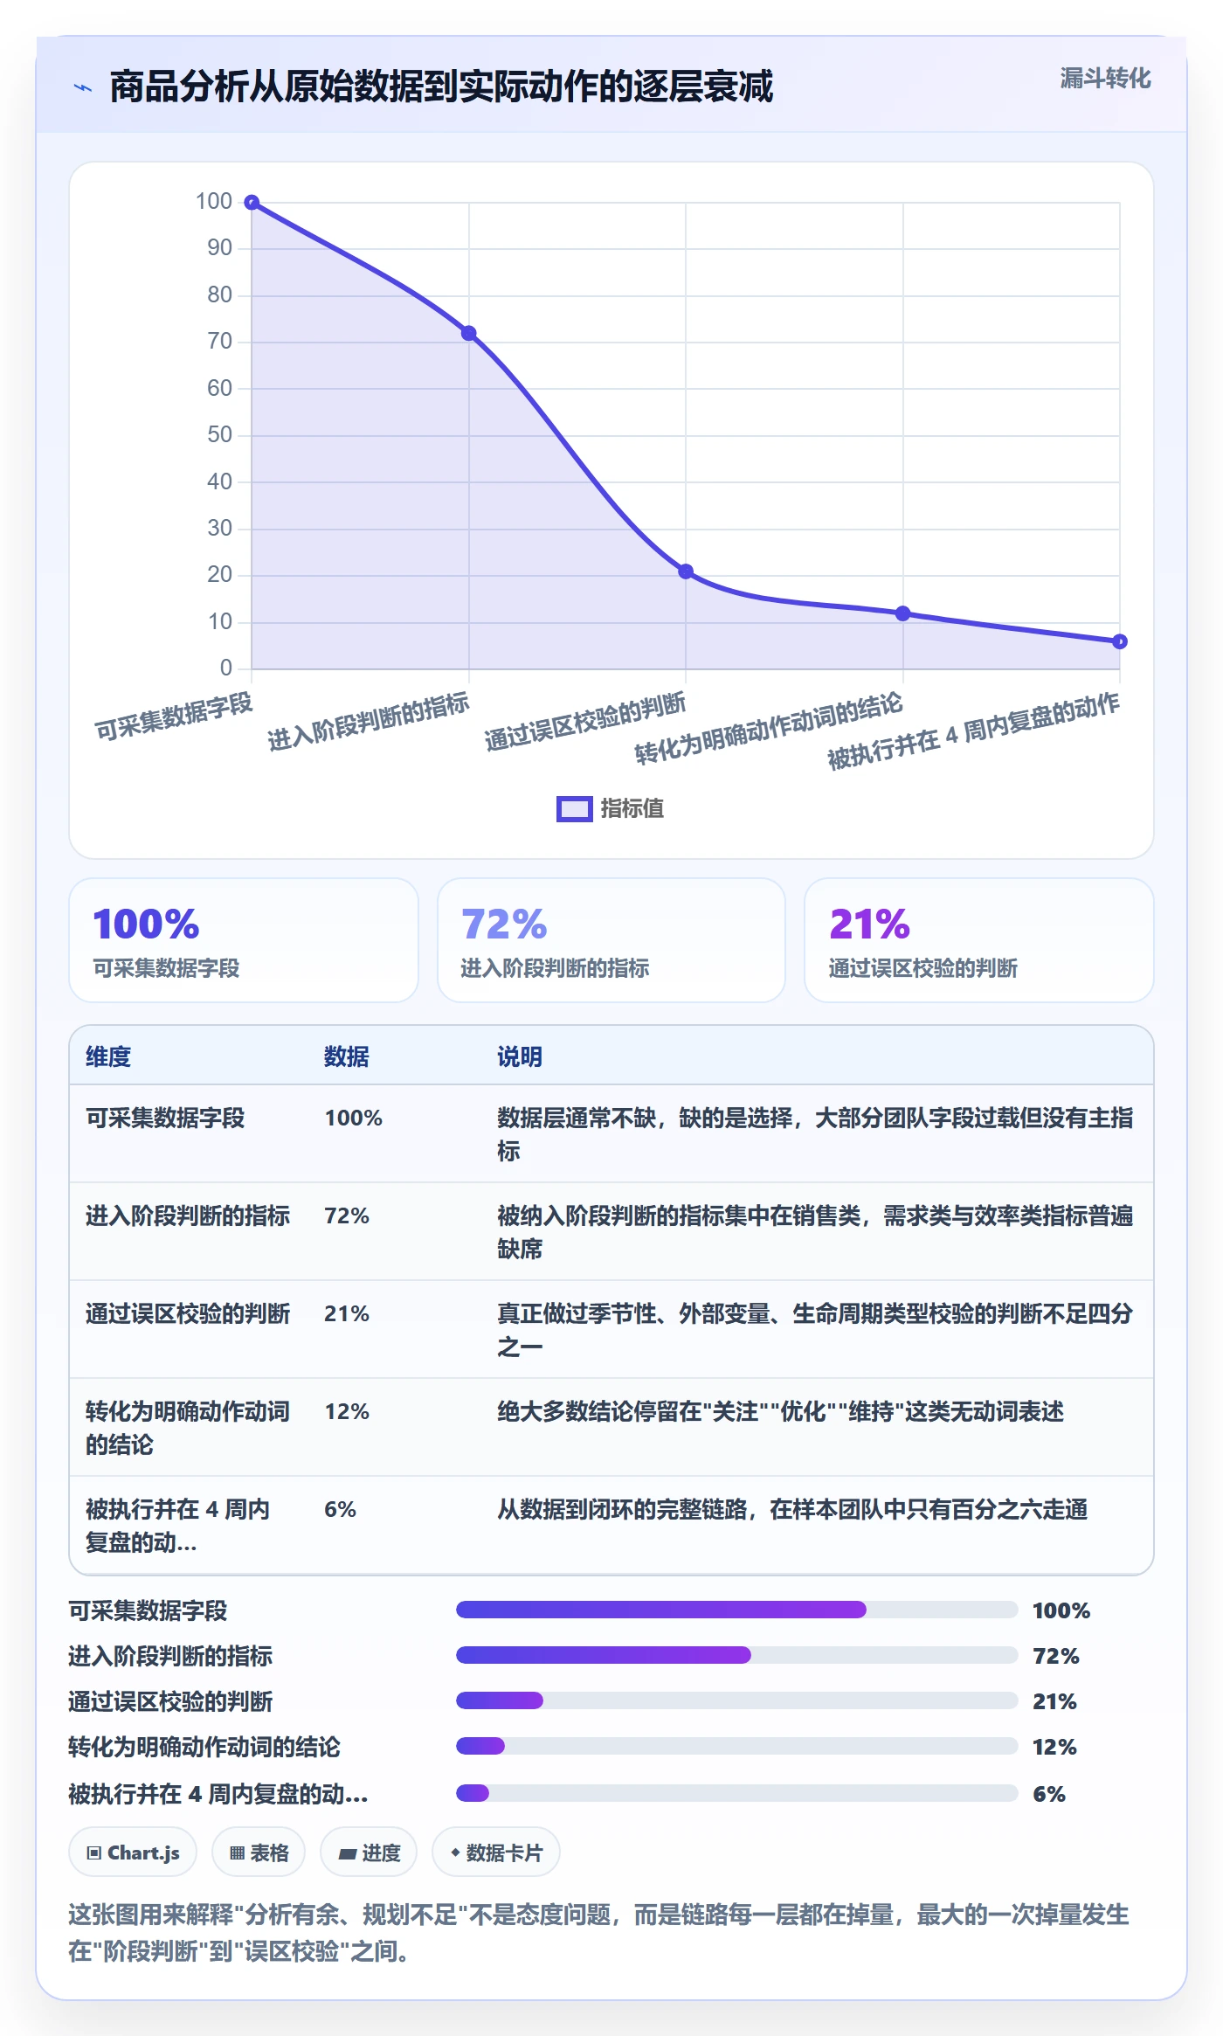Click the final chart data point at 6

[1120, 641]
